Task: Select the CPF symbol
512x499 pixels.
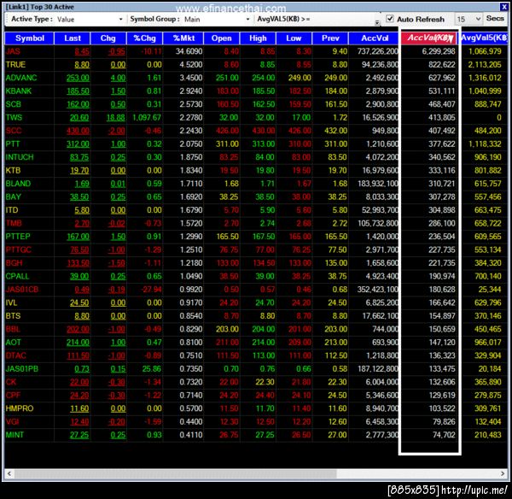Action: pyautogui.click(x=13, y=396)
